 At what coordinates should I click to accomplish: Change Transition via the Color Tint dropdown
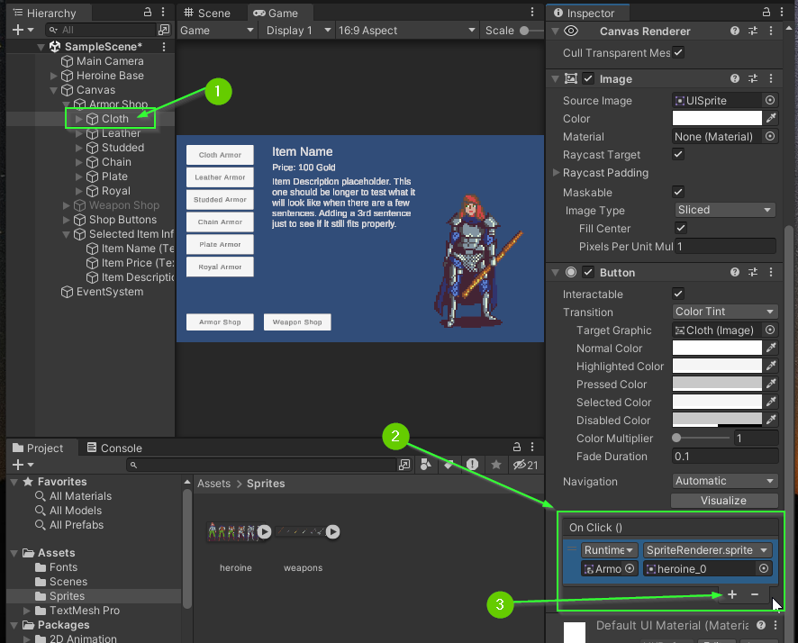click(x=724, y=311)
